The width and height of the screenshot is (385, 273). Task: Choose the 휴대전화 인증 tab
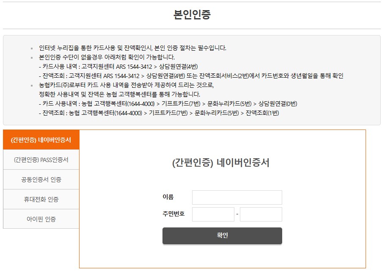tap(41, 199)
